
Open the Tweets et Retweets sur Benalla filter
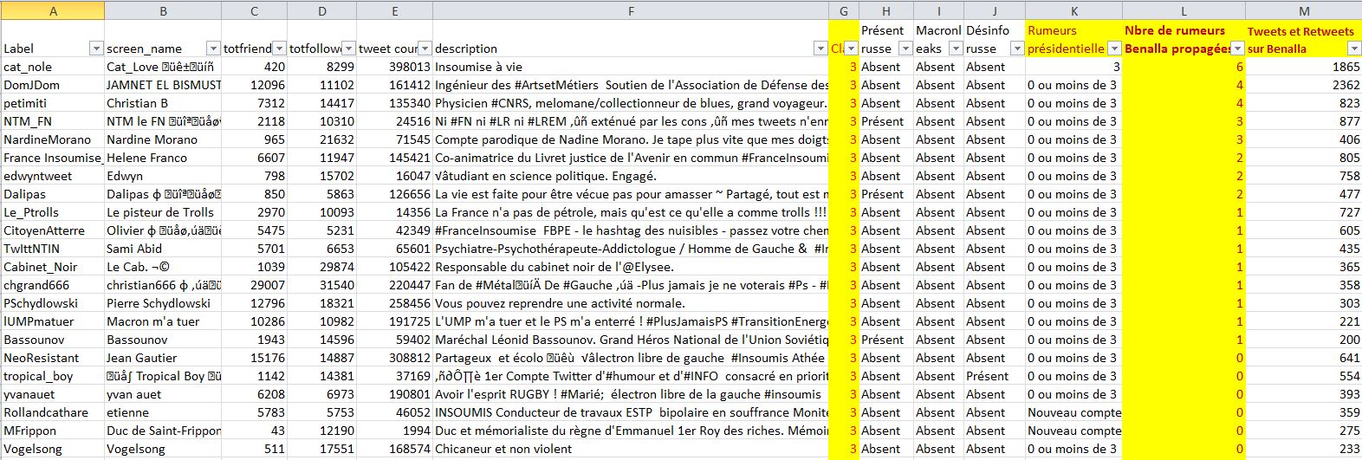1353,49
